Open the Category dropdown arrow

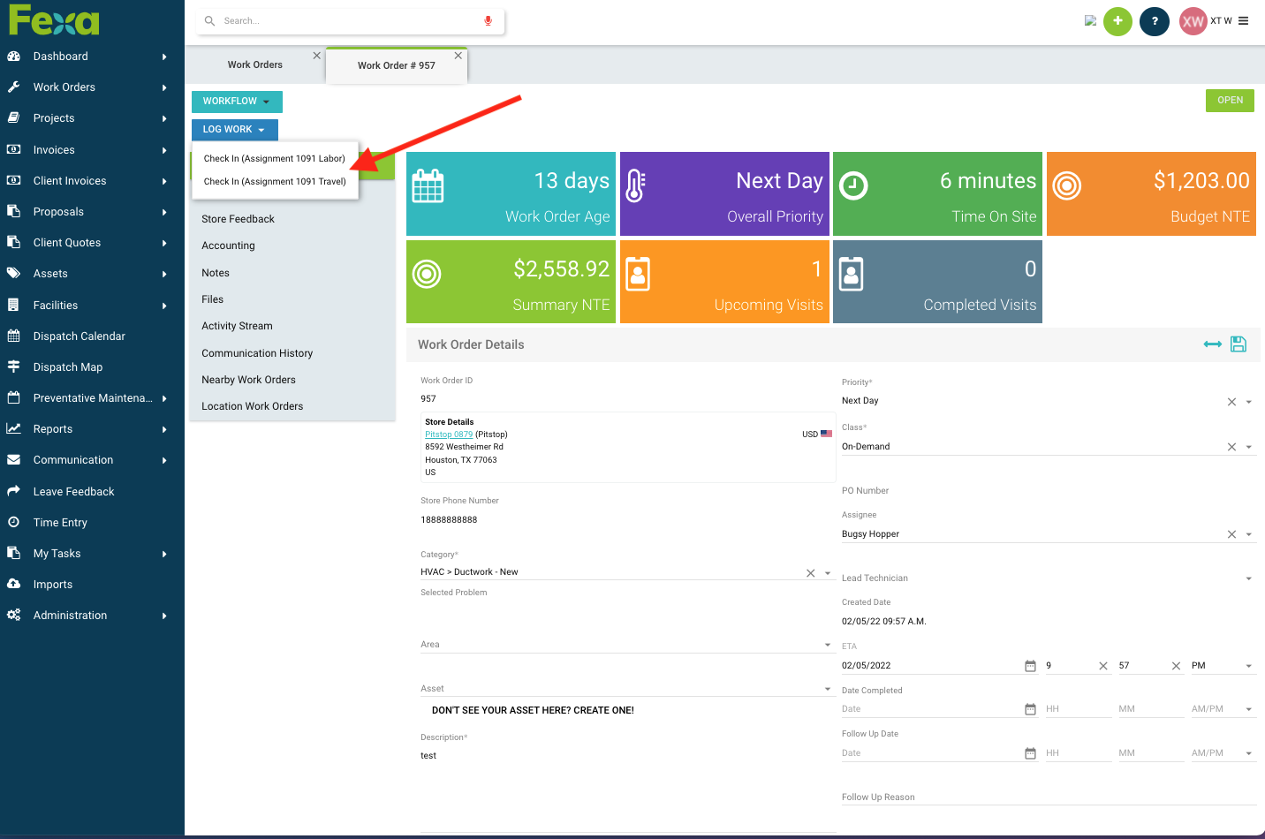point(828,573)
